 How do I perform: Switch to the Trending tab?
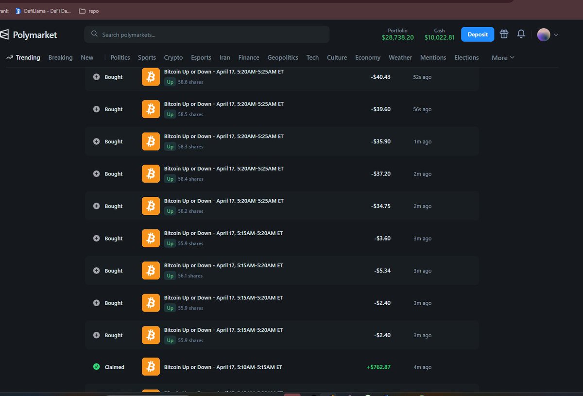23,57
